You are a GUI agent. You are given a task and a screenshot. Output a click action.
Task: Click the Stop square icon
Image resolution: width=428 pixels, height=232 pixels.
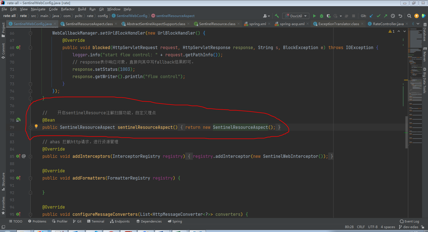tap(354, 16)
